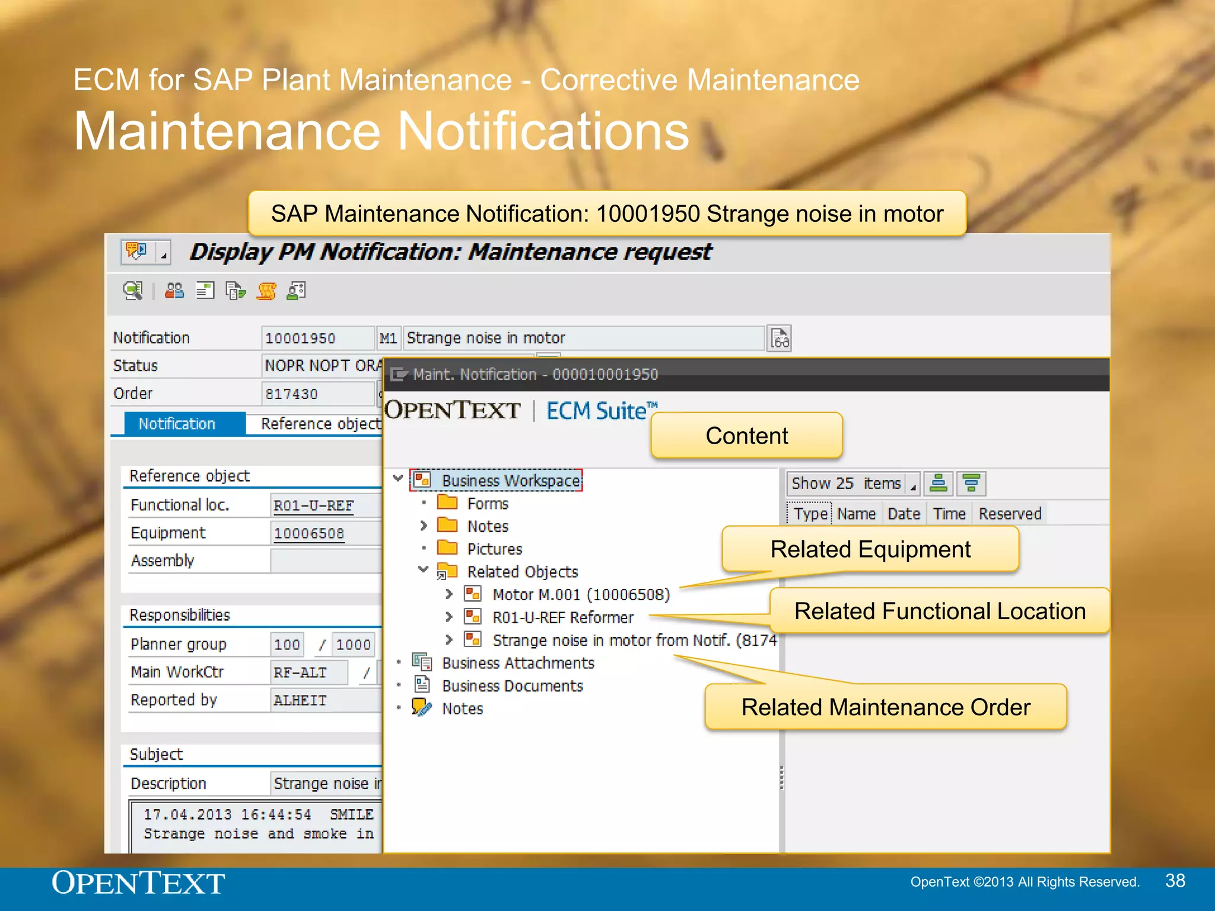Collapse the Business Workspace tree node
The image size is (1215, 911).
pyautogui.click(x=398, y=478)
